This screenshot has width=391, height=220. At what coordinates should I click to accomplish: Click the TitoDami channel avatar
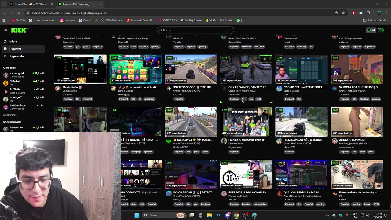[334, 89]
